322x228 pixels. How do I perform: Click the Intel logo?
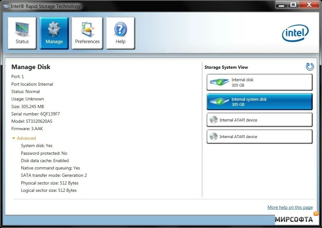(295, 33)
